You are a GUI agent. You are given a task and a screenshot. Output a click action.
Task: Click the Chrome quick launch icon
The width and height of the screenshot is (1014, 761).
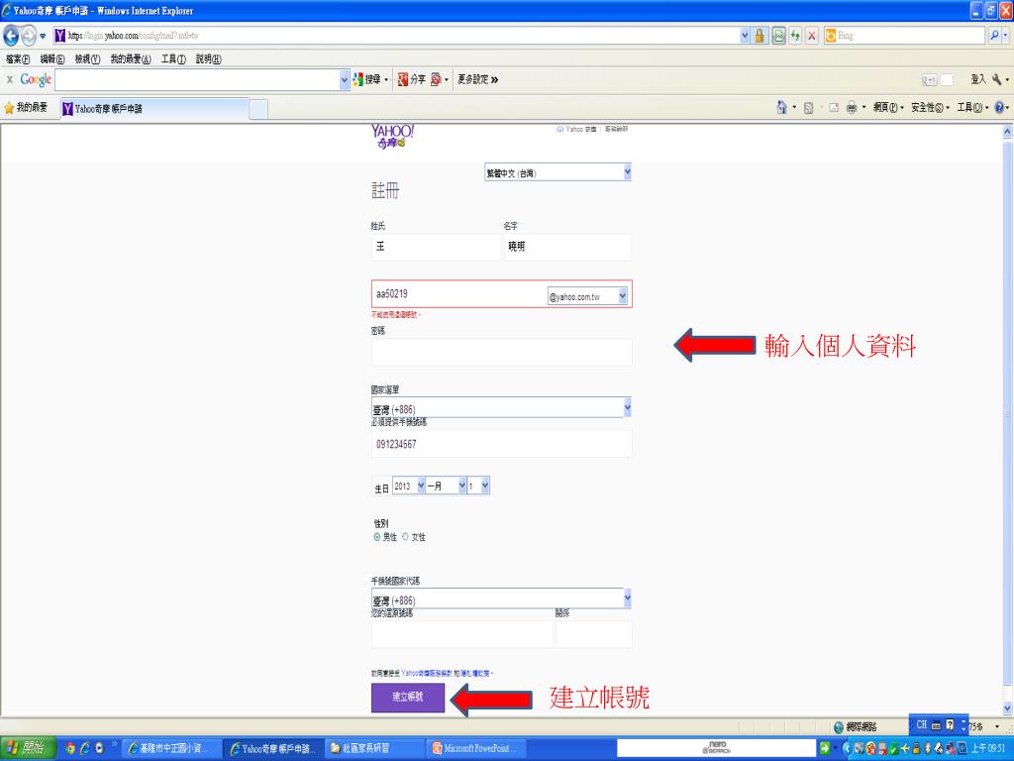[x=70, y=749]
